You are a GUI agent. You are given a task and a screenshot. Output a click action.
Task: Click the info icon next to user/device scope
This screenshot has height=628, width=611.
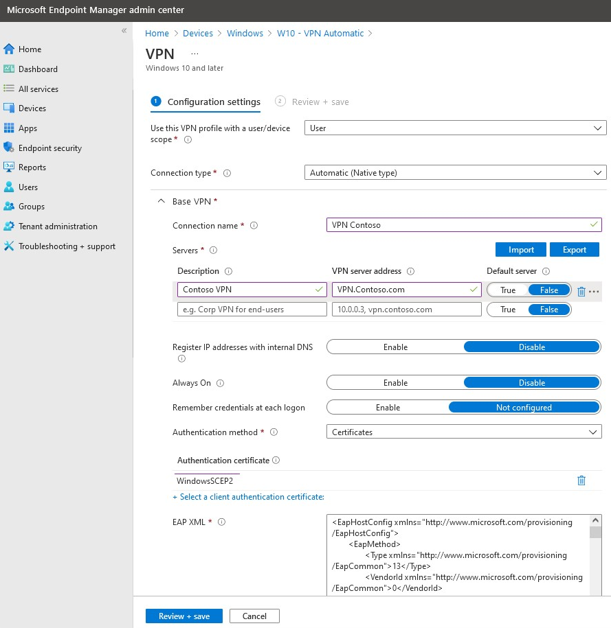[x=188, y=139]
